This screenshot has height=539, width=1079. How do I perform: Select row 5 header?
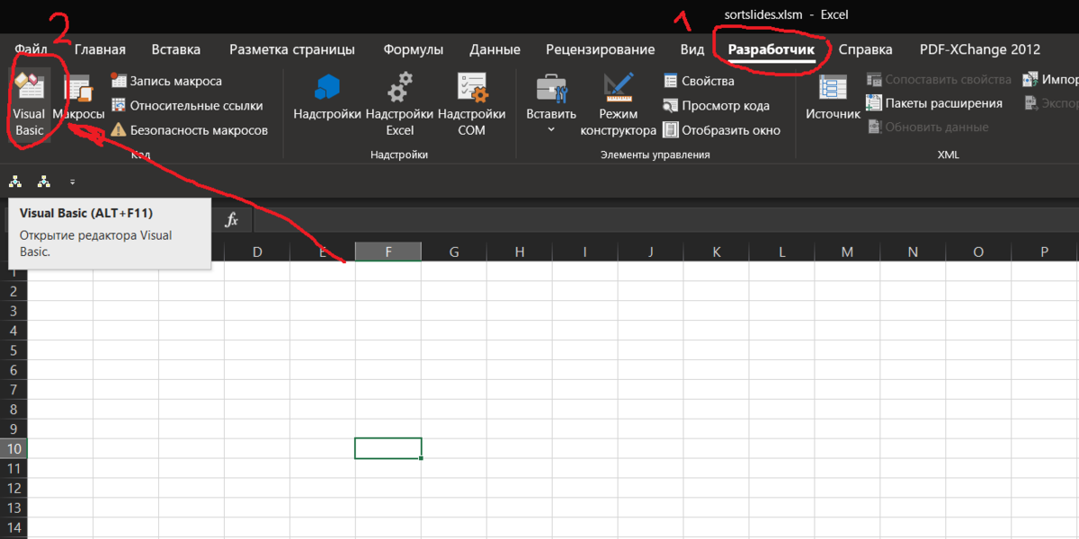pos(13,350)
